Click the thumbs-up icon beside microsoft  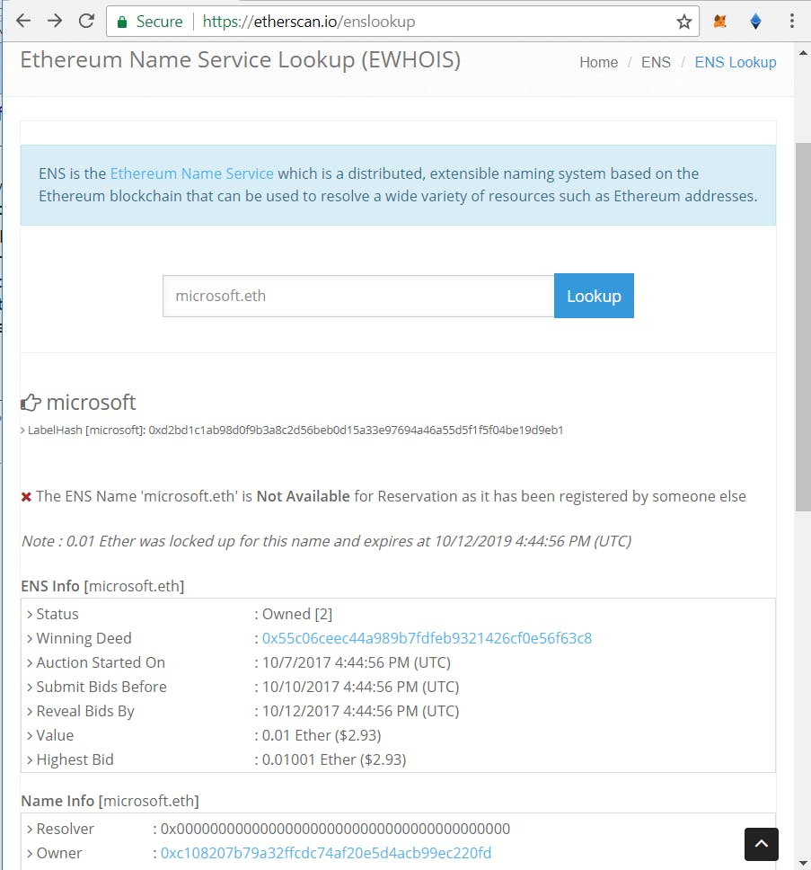pyautogui.click(x=30, y=402)
